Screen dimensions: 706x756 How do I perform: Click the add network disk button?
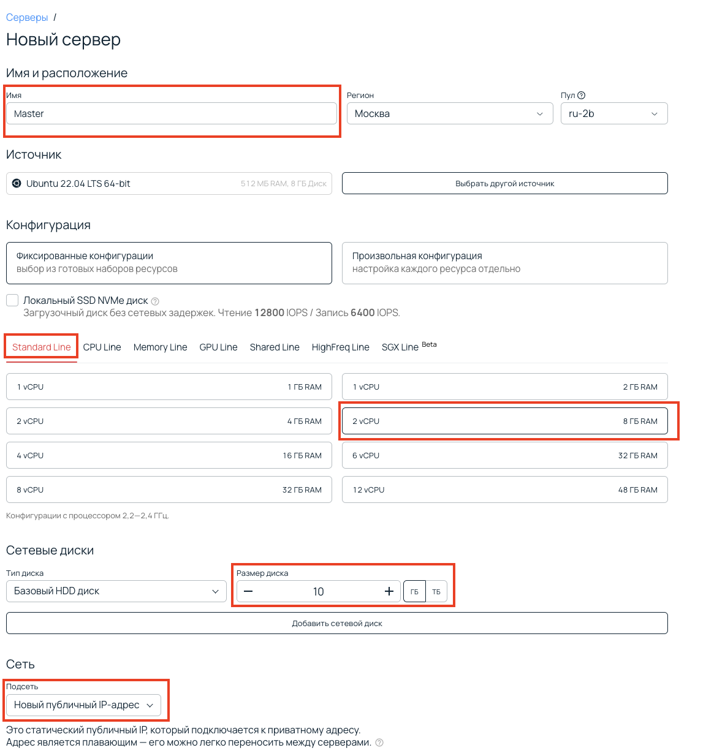coord(336,623)
